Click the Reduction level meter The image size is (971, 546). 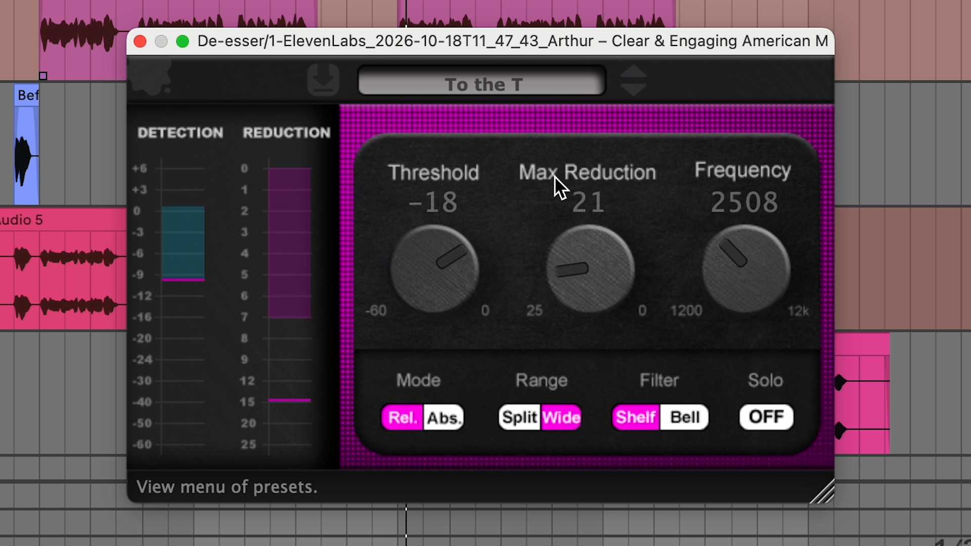click(x=289, y=306)
